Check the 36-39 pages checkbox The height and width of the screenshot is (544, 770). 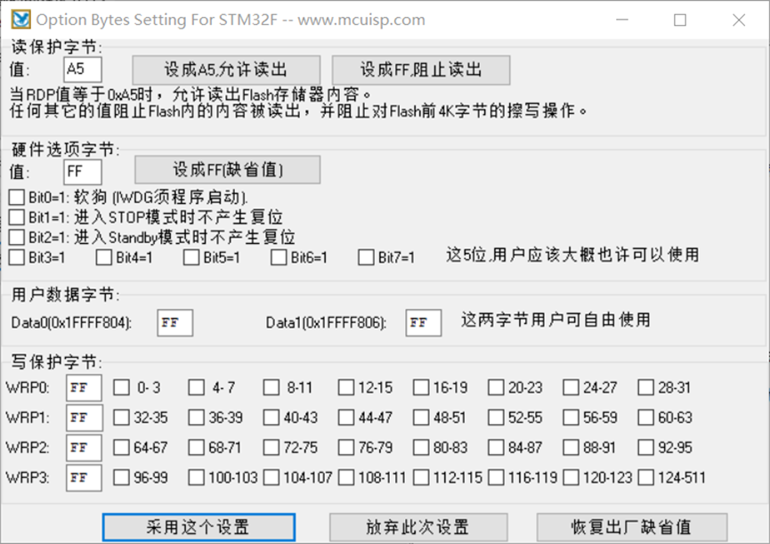pyautogui.click(x=197, y=418)
